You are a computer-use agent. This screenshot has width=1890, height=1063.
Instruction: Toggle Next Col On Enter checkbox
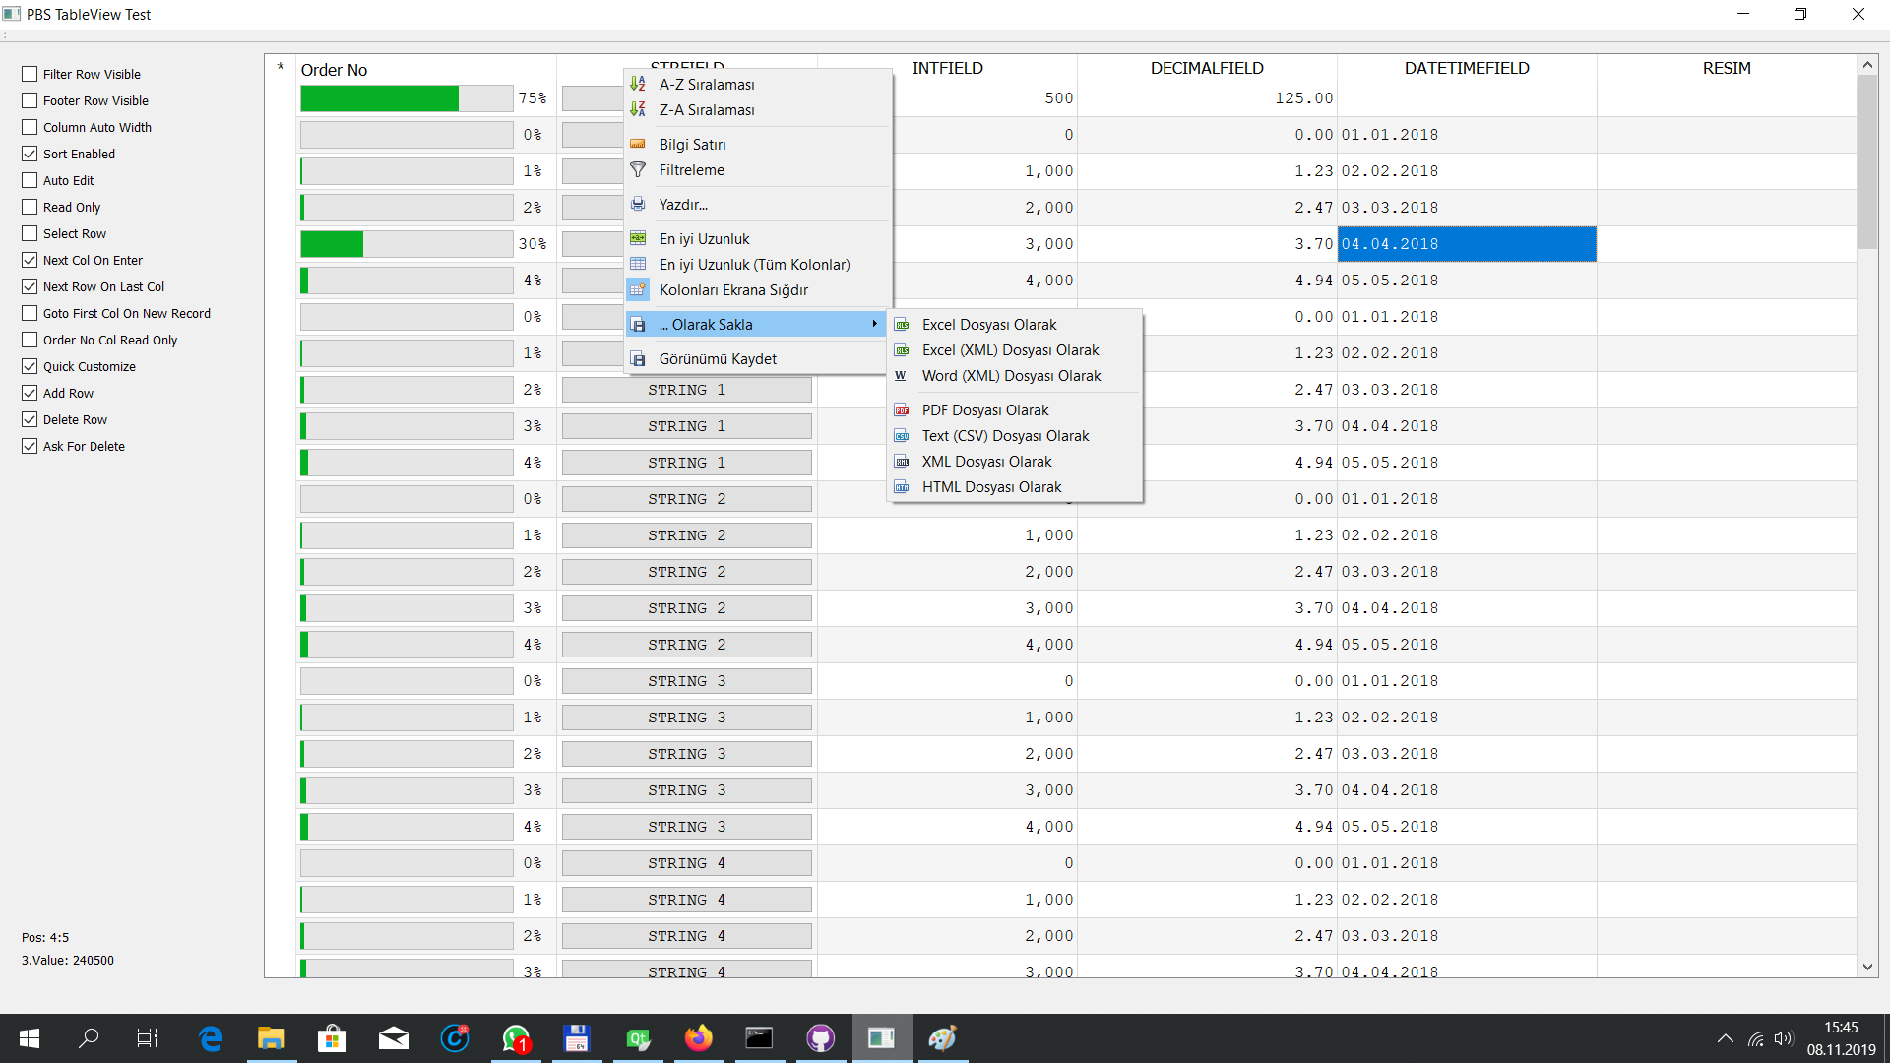[30, 260]
